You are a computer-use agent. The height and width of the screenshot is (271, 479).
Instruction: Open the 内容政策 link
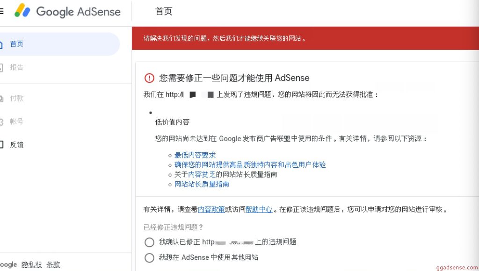pos(211,209)
